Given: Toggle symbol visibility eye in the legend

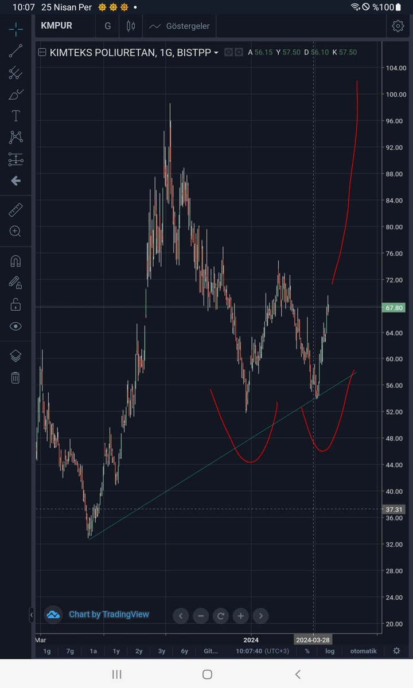Looking at the screenshot, I should click(x=228, y=52).
